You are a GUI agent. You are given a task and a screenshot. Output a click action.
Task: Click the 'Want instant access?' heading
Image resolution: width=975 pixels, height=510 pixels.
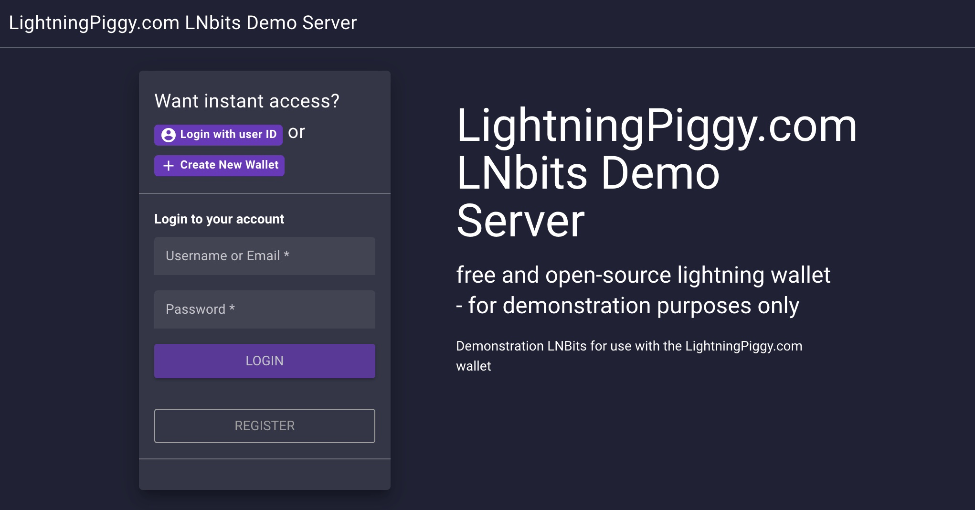[x=247, y=101]
